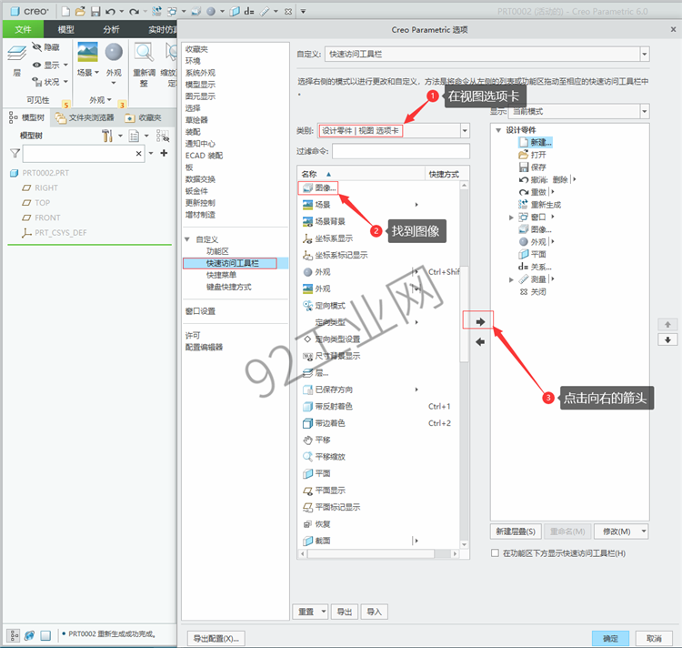Click the 新建层叠(S) button
682x648 pixels.
(516, 532)
